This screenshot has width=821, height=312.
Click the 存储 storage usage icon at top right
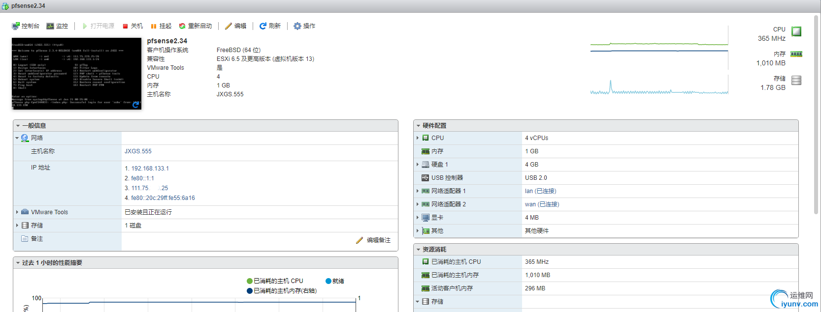796,80
